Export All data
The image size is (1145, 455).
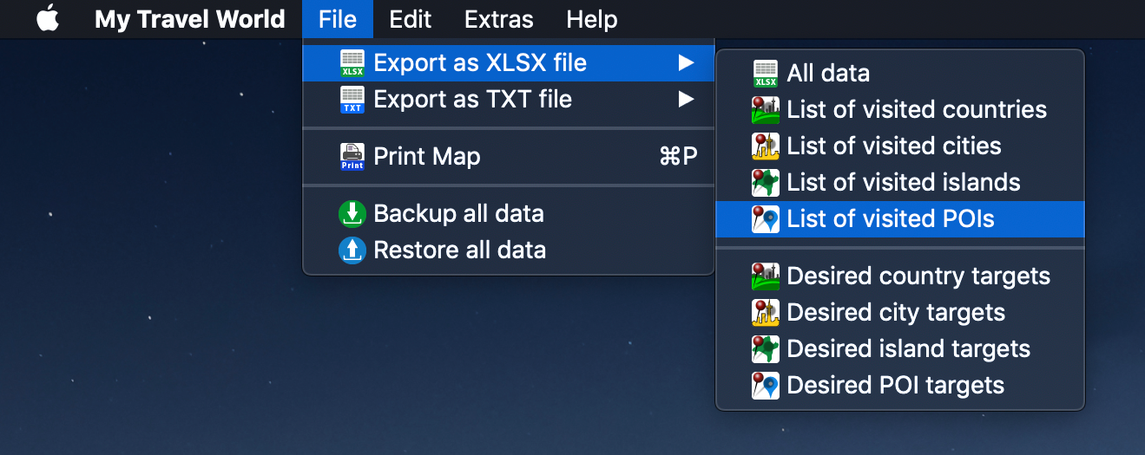pyautogui.click(x=900, y=74)
